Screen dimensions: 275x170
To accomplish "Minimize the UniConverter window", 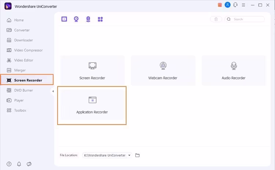I will coord(253,5).
